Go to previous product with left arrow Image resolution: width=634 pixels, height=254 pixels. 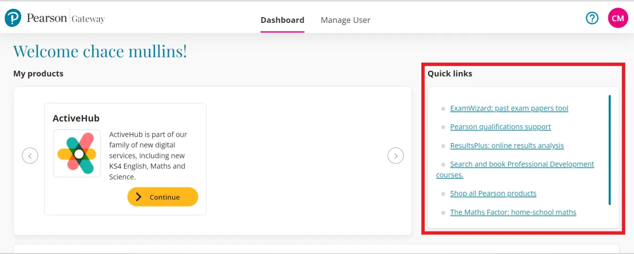click(30, 155)
